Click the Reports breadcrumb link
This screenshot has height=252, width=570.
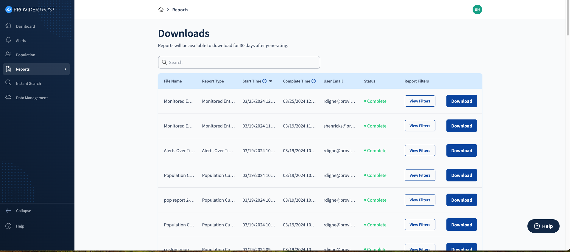point(180,10)
